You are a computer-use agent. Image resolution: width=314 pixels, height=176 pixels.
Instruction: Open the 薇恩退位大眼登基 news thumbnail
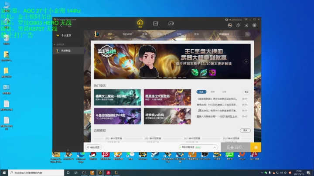click(x=167, y=98)
